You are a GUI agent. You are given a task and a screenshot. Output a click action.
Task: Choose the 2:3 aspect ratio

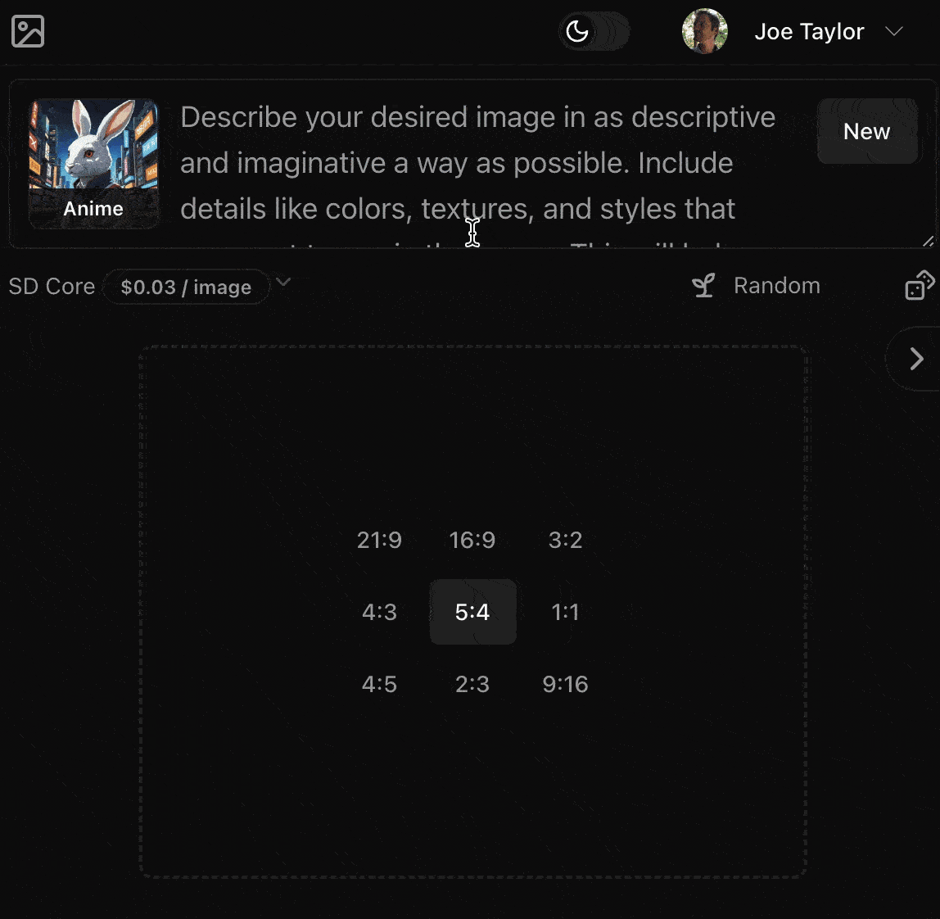[472, 684]
